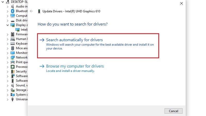Collapse the DESKTOP root node
The width and height of the screenshot is (206, 116).
pos(3,2)
